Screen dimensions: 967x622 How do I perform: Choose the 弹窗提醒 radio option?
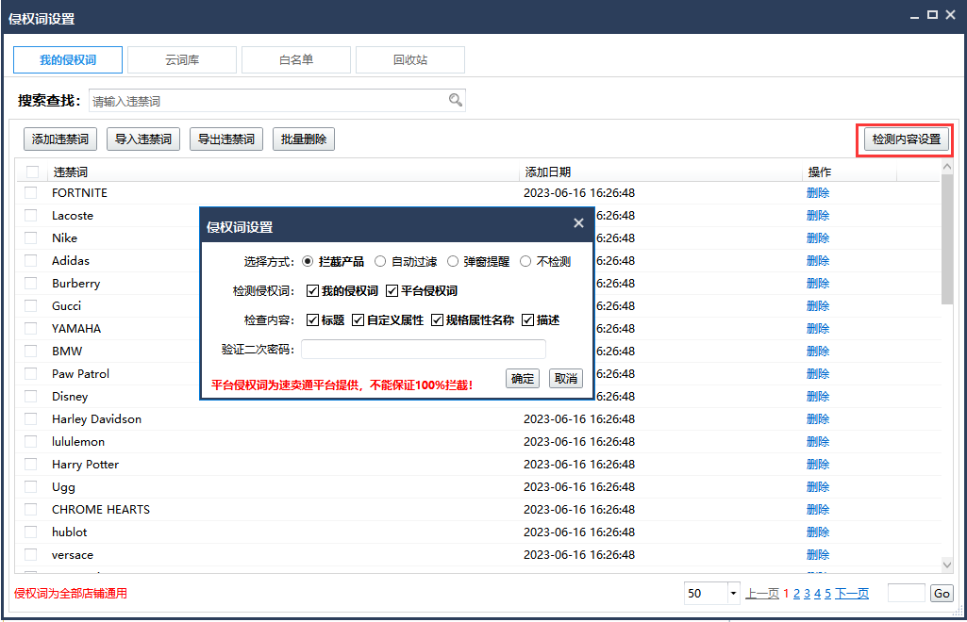(453, 262)
